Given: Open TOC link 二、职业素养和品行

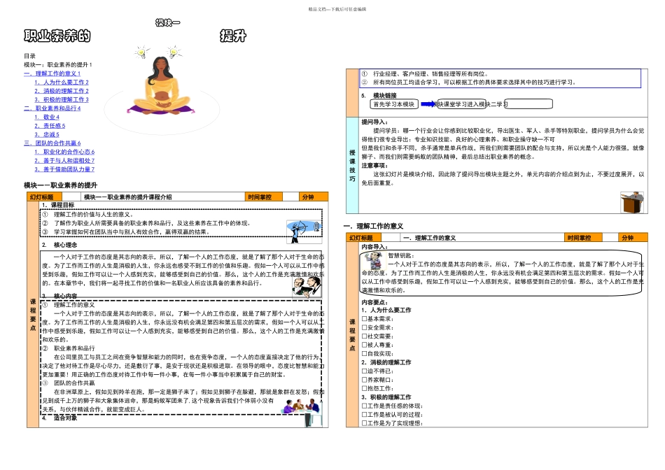Looking at the screenshot, I should [x=52, y=108].
